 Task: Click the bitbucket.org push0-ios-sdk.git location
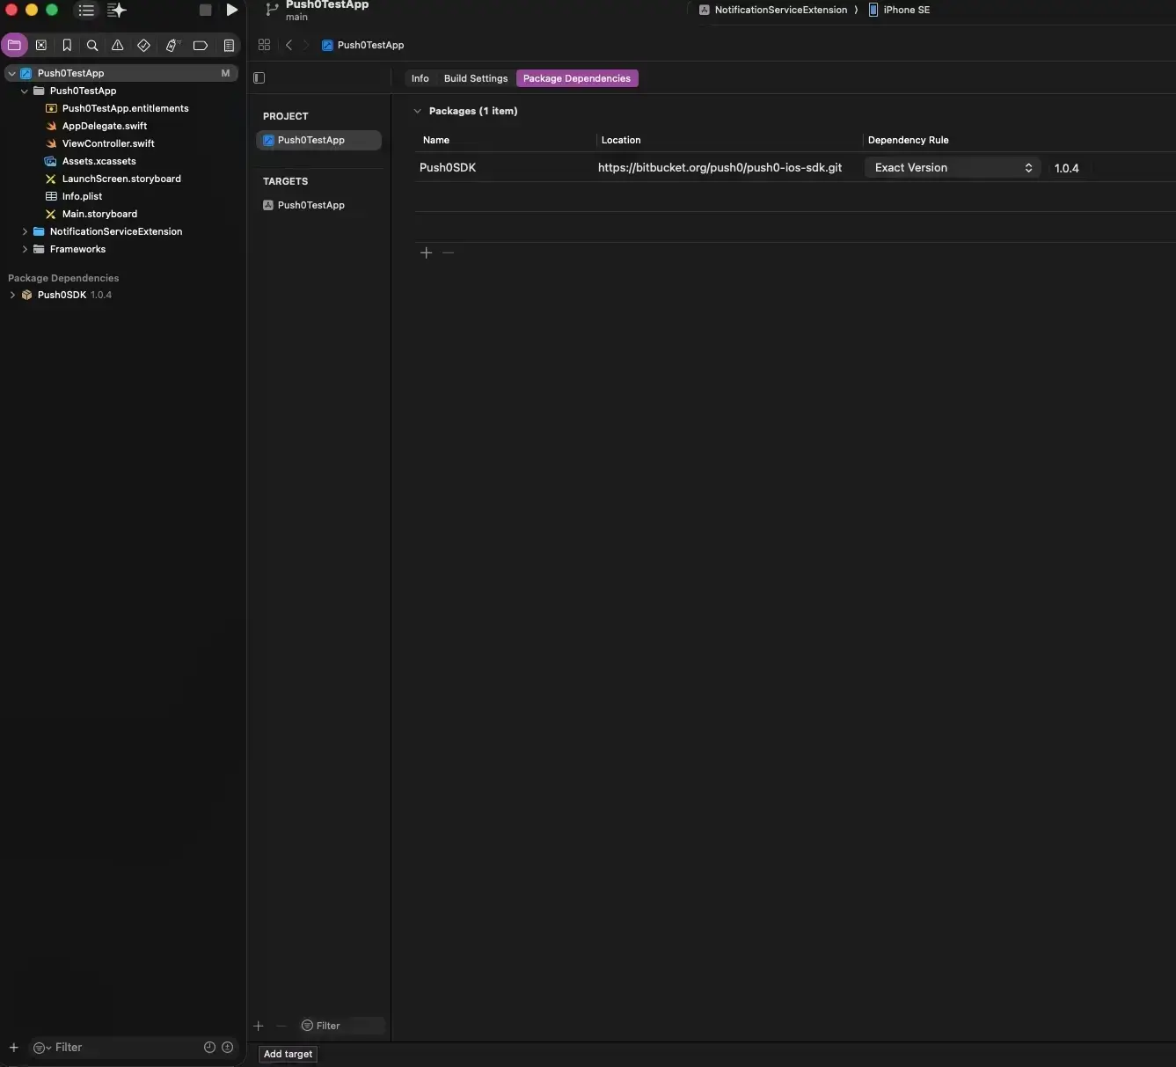click(x=719, y=167)
